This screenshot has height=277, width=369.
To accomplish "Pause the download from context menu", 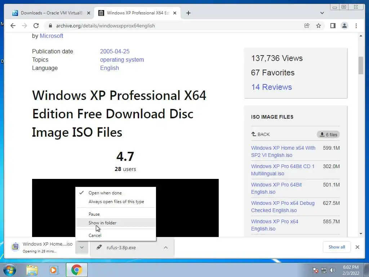I will coord(116,214).
